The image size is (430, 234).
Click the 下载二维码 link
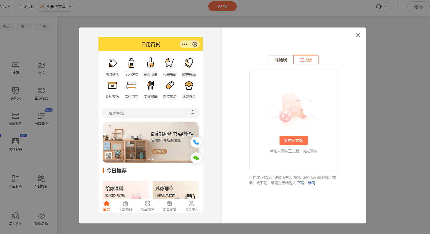pyautogui.click(x=306, y=183)
